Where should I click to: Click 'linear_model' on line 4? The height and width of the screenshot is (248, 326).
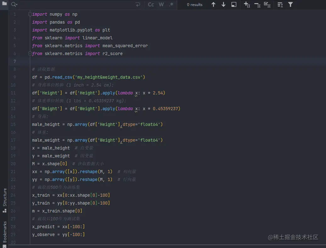pos(97,38)
